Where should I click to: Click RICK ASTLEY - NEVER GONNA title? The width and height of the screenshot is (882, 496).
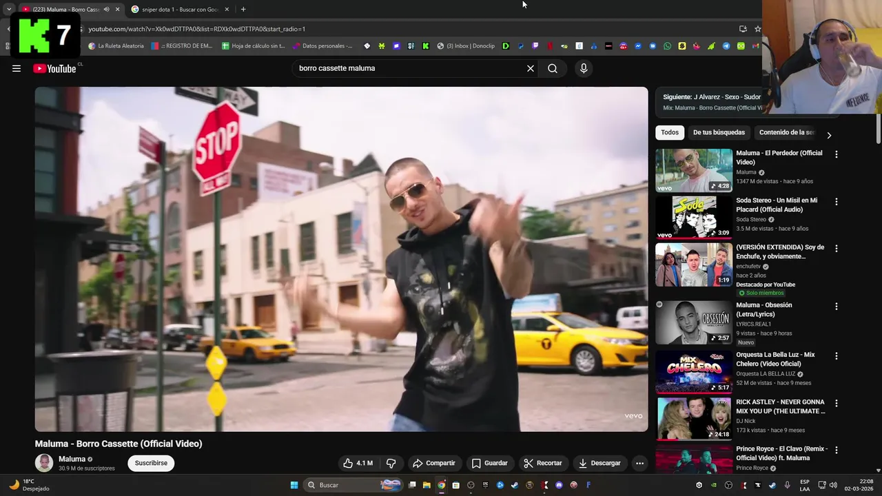click(780, 406)
